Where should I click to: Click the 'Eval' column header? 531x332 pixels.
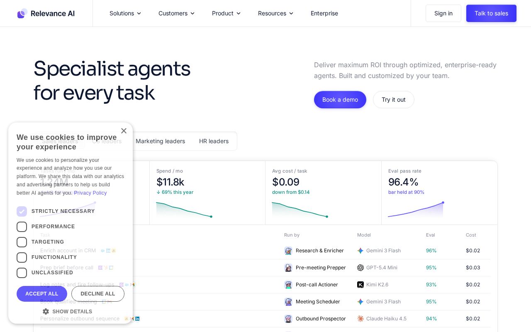(431, 235)
